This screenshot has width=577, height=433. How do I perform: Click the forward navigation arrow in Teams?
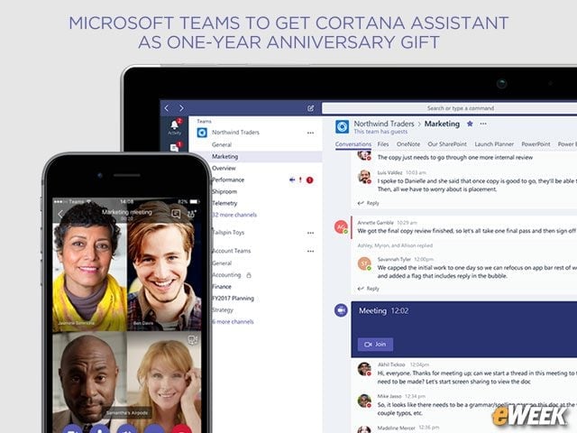(181, 108)
